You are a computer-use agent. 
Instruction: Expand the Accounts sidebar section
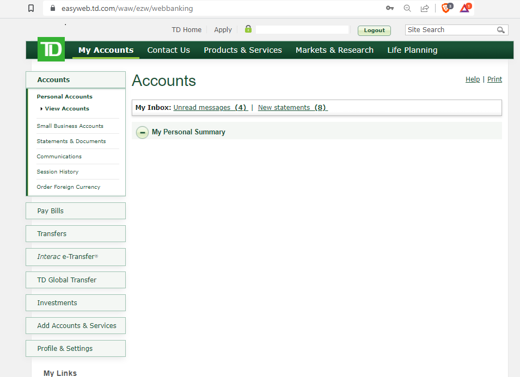pyautogui.click(x=76, y=80)
